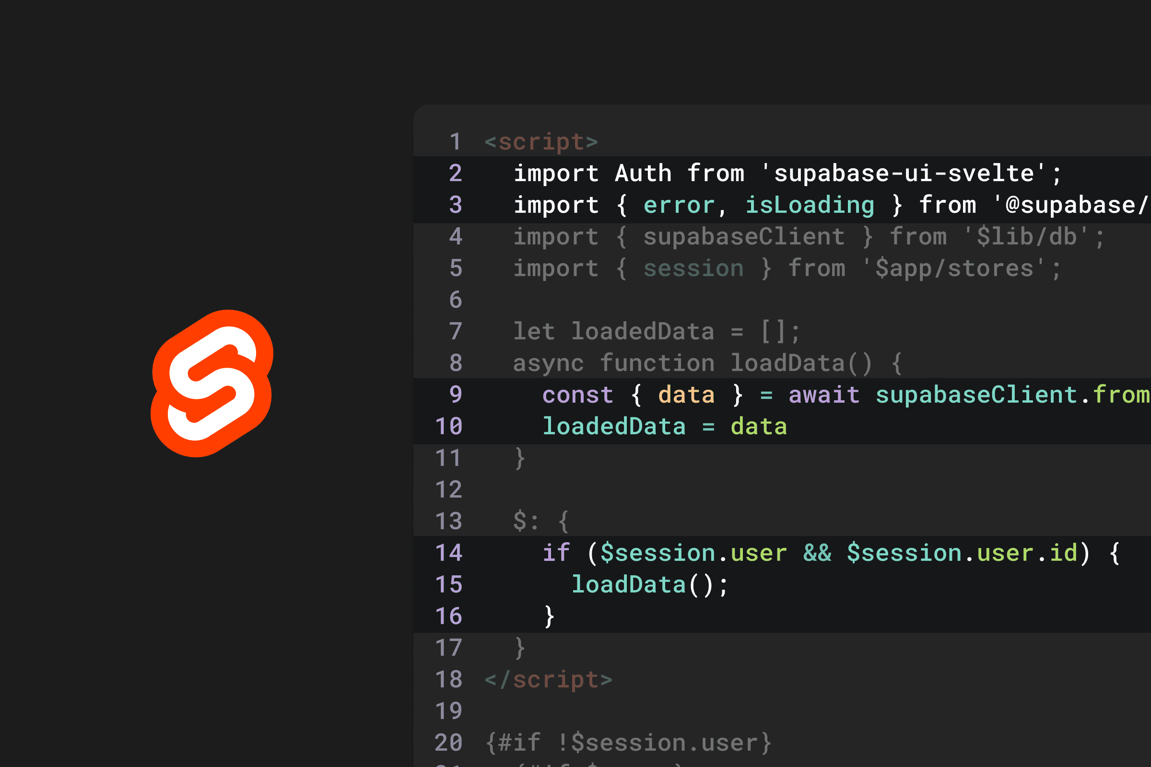The height and width of the screenshot is (767, 1151).
Task: Click line number 1 in gutter
Action: coord(455,142)
